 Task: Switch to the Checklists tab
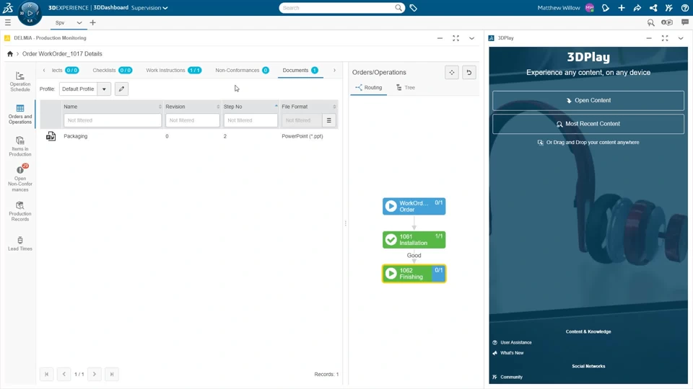(113, 70)
